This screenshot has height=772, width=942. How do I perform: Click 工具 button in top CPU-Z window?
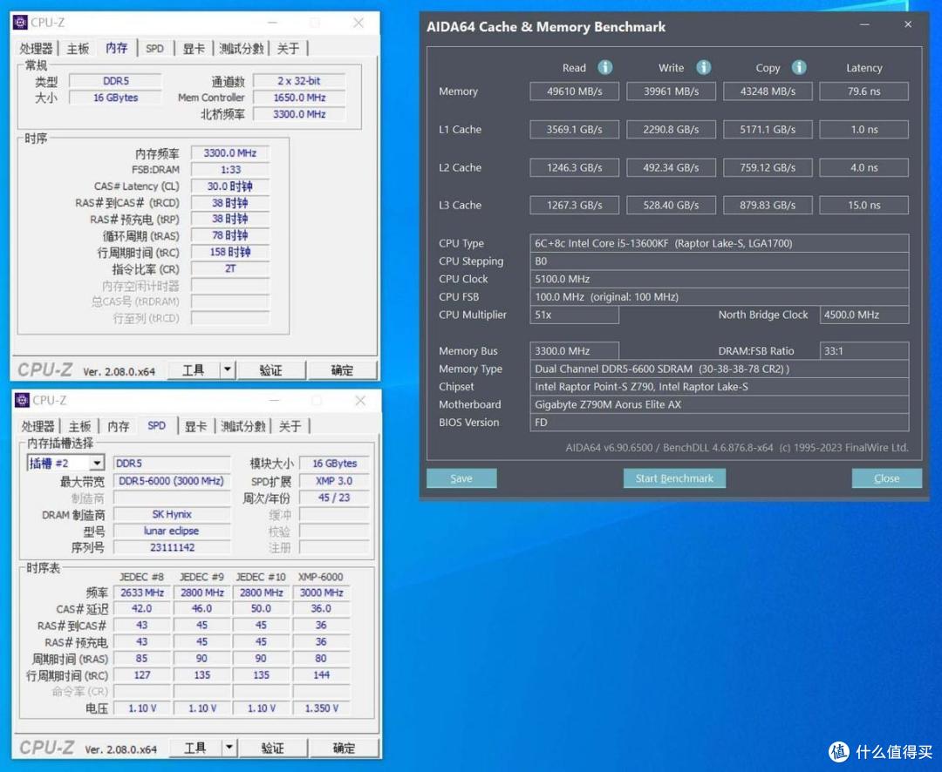coord(194,370)
